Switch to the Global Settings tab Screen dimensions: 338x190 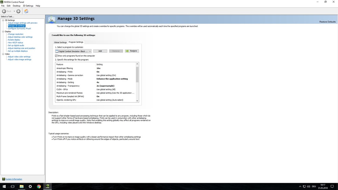click(60, 42)
